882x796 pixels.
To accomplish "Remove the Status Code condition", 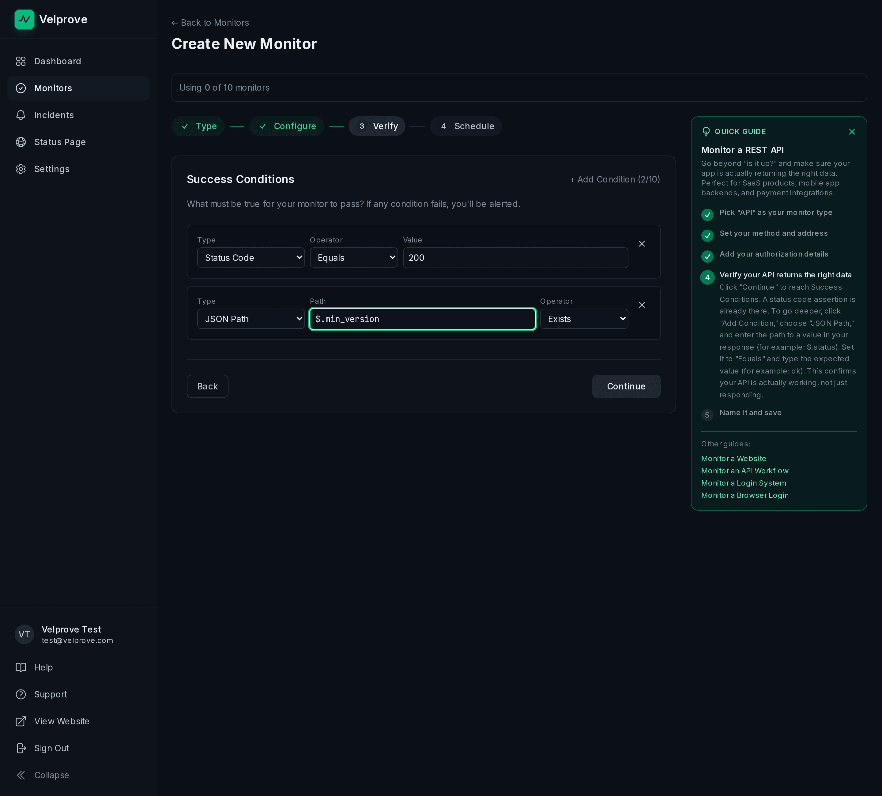I will click(642, 244).
